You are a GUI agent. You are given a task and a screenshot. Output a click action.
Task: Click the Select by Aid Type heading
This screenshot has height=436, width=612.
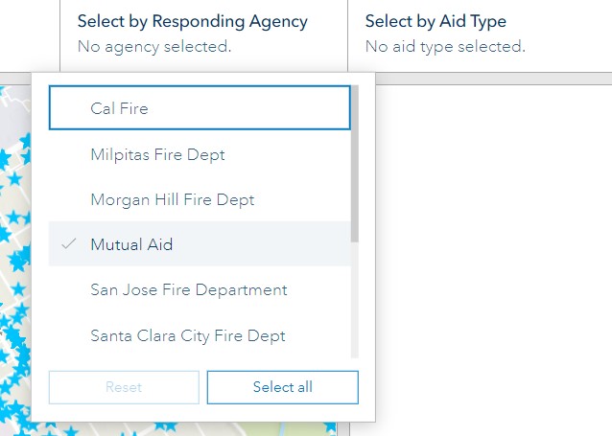(435, 21)
